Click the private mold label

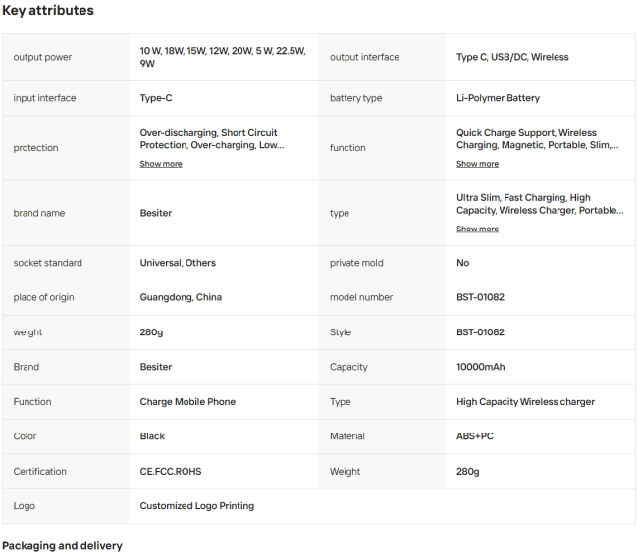click(356, 263)
